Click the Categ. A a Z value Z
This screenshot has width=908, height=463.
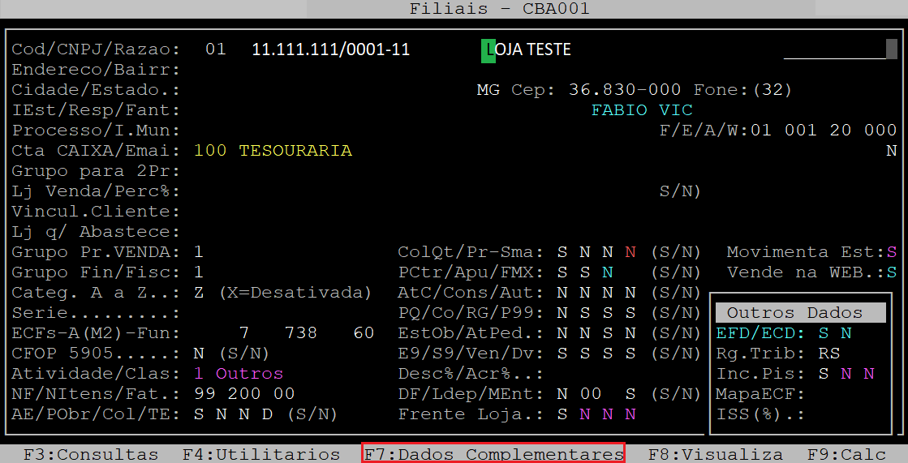pos(199,293)
